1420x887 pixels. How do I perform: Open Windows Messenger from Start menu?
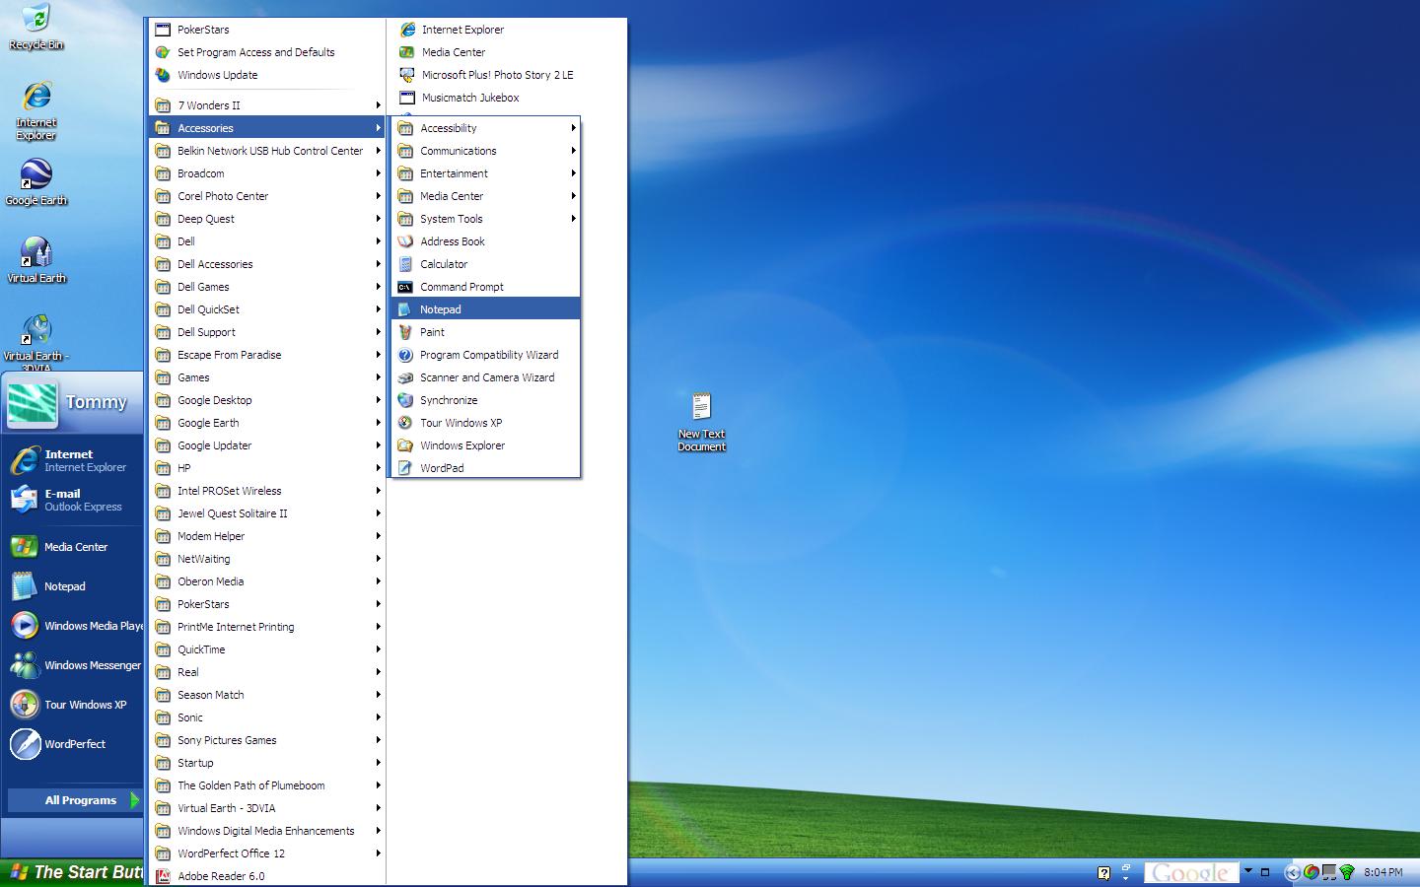point(74,665)
